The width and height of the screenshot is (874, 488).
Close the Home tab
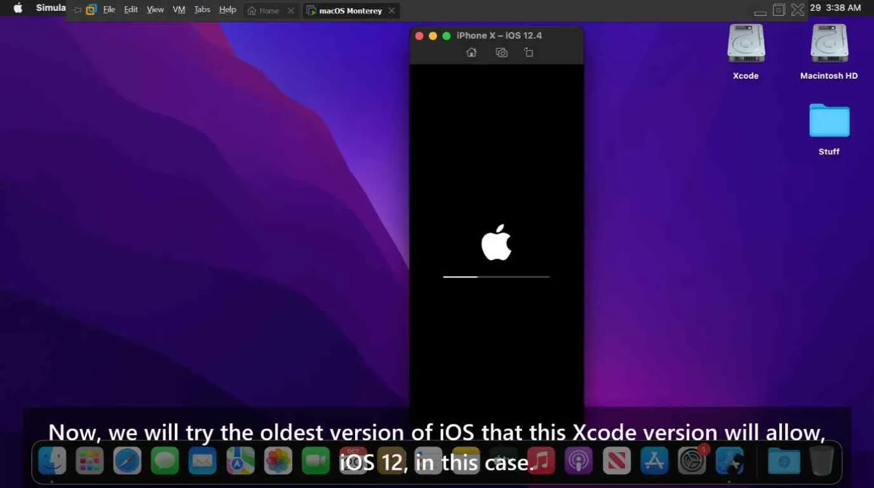291,11
